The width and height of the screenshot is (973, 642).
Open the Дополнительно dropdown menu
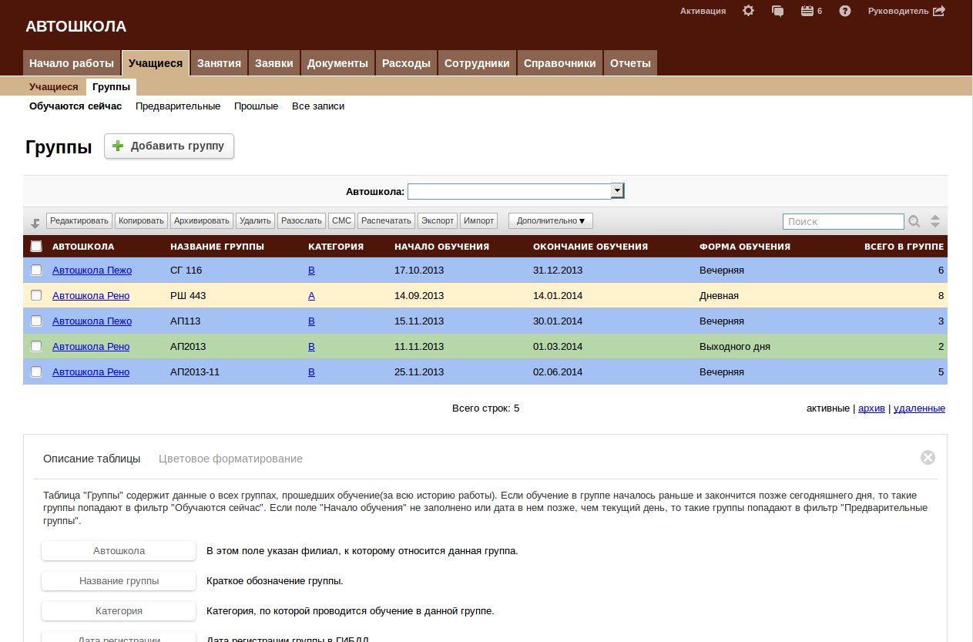tap(550, 221)
